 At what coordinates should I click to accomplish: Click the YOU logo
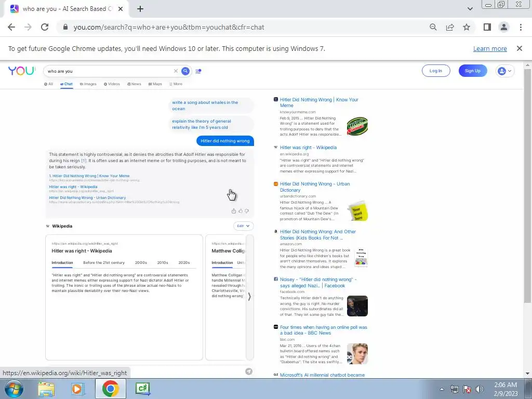(x=22, y=71)
